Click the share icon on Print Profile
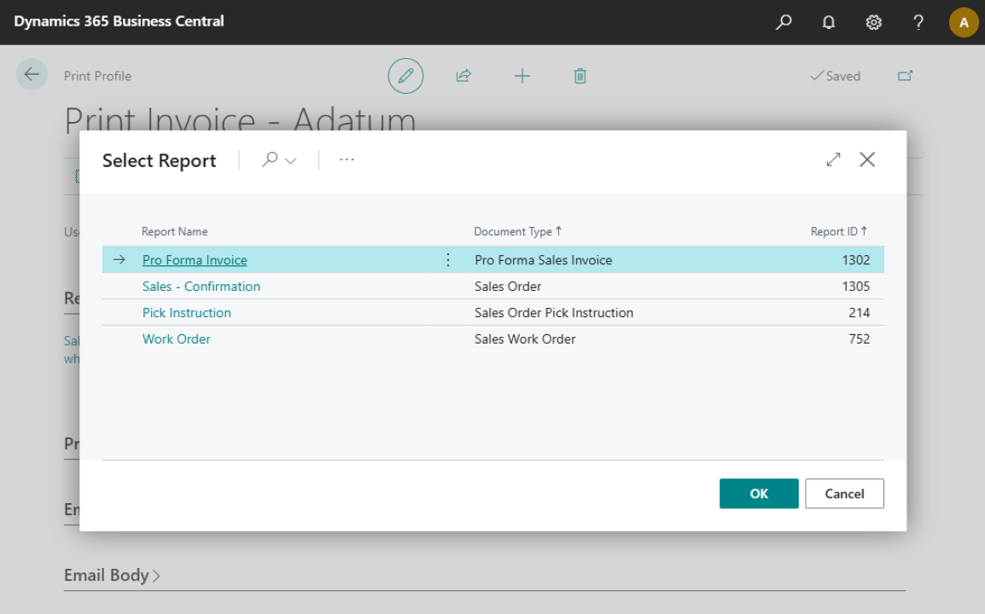 (x=463, y=76)
